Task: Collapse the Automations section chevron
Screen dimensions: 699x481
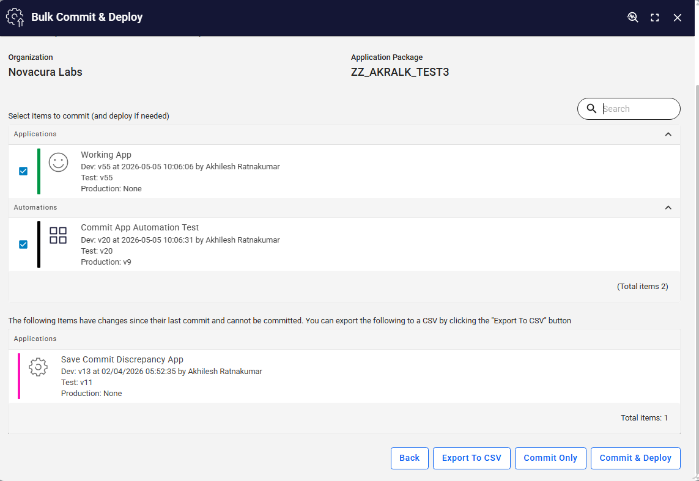Action: [x=668, y=208]
